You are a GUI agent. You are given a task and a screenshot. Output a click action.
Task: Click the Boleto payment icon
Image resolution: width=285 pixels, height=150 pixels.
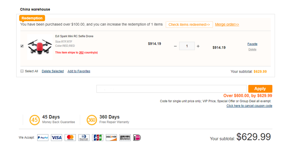(x=125, y=137)
